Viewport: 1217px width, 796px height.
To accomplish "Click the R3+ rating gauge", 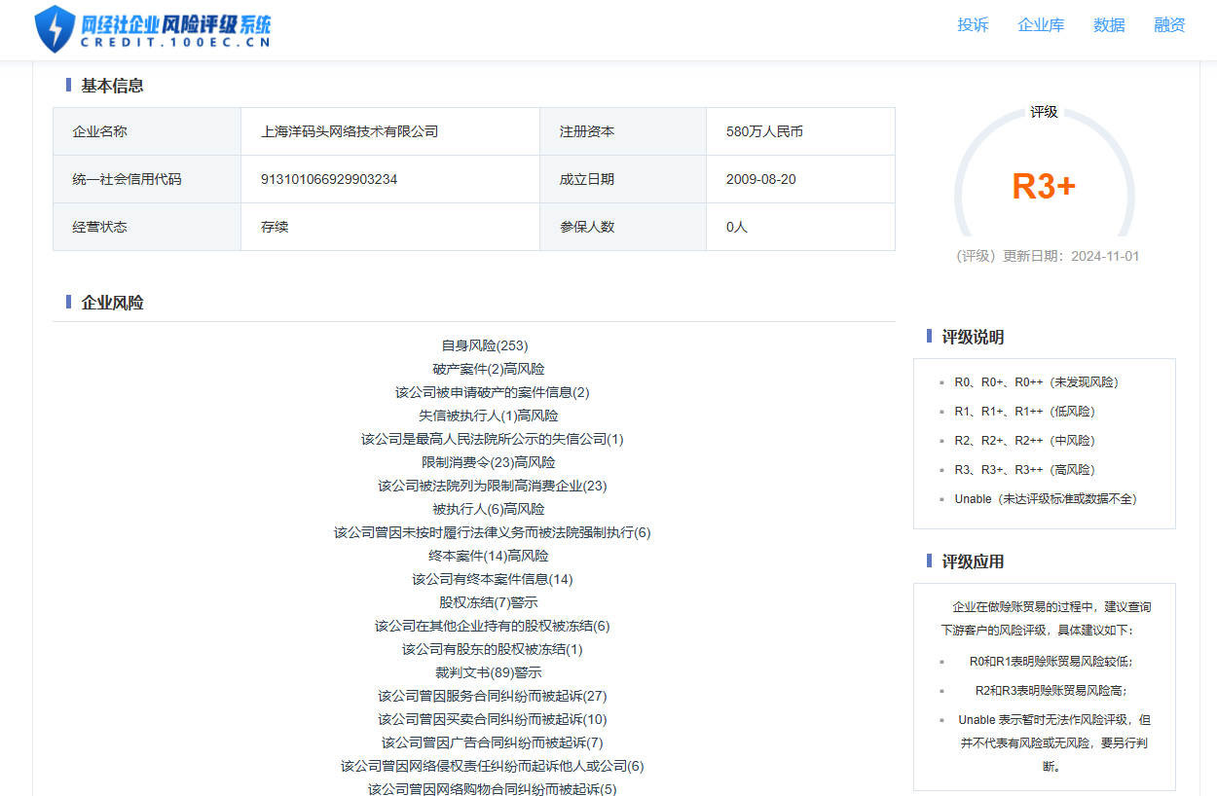I will pos(1044,186).
